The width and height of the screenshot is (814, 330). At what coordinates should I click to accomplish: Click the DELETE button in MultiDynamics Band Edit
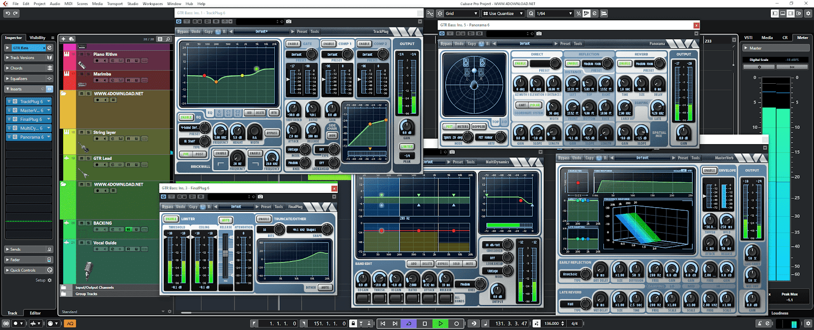(x=427, y=264)
